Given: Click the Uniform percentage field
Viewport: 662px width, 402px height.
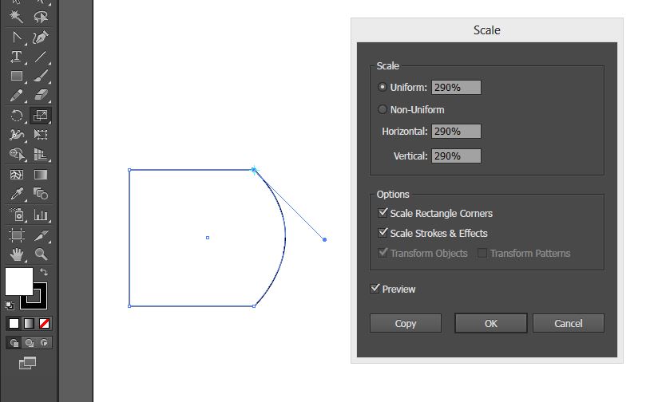Looking at the screenshot, I should 456,87.
